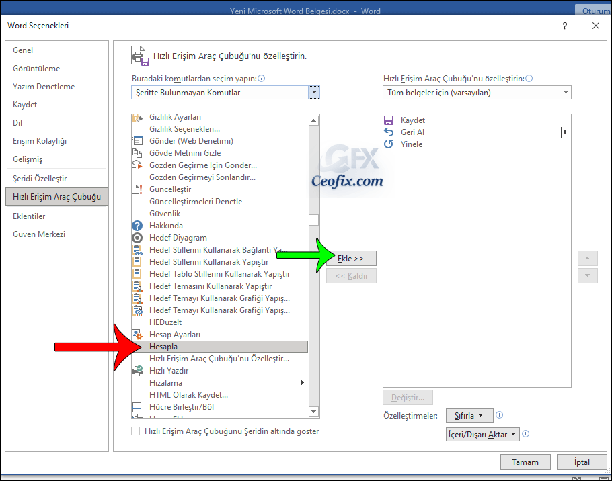Click the << Kaldır button
Image resolution: width=612 pixels, height=481 pixels.
(x=351, y=276)
